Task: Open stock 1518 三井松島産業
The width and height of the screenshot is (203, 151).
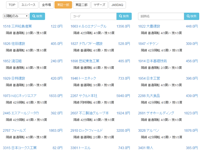Action: tap(17, 26)
